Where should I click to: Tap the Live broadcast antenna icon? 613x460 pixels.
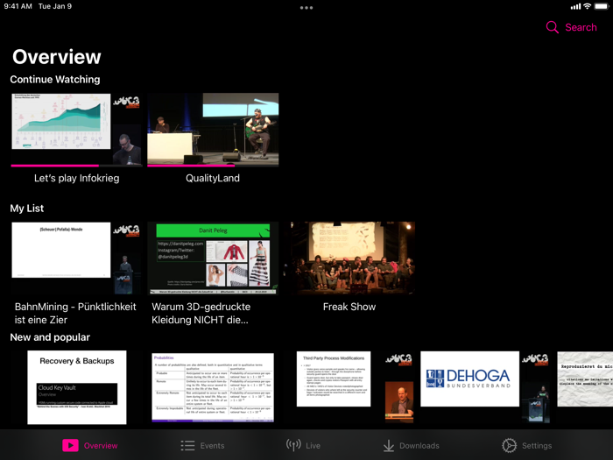(293, 445)
